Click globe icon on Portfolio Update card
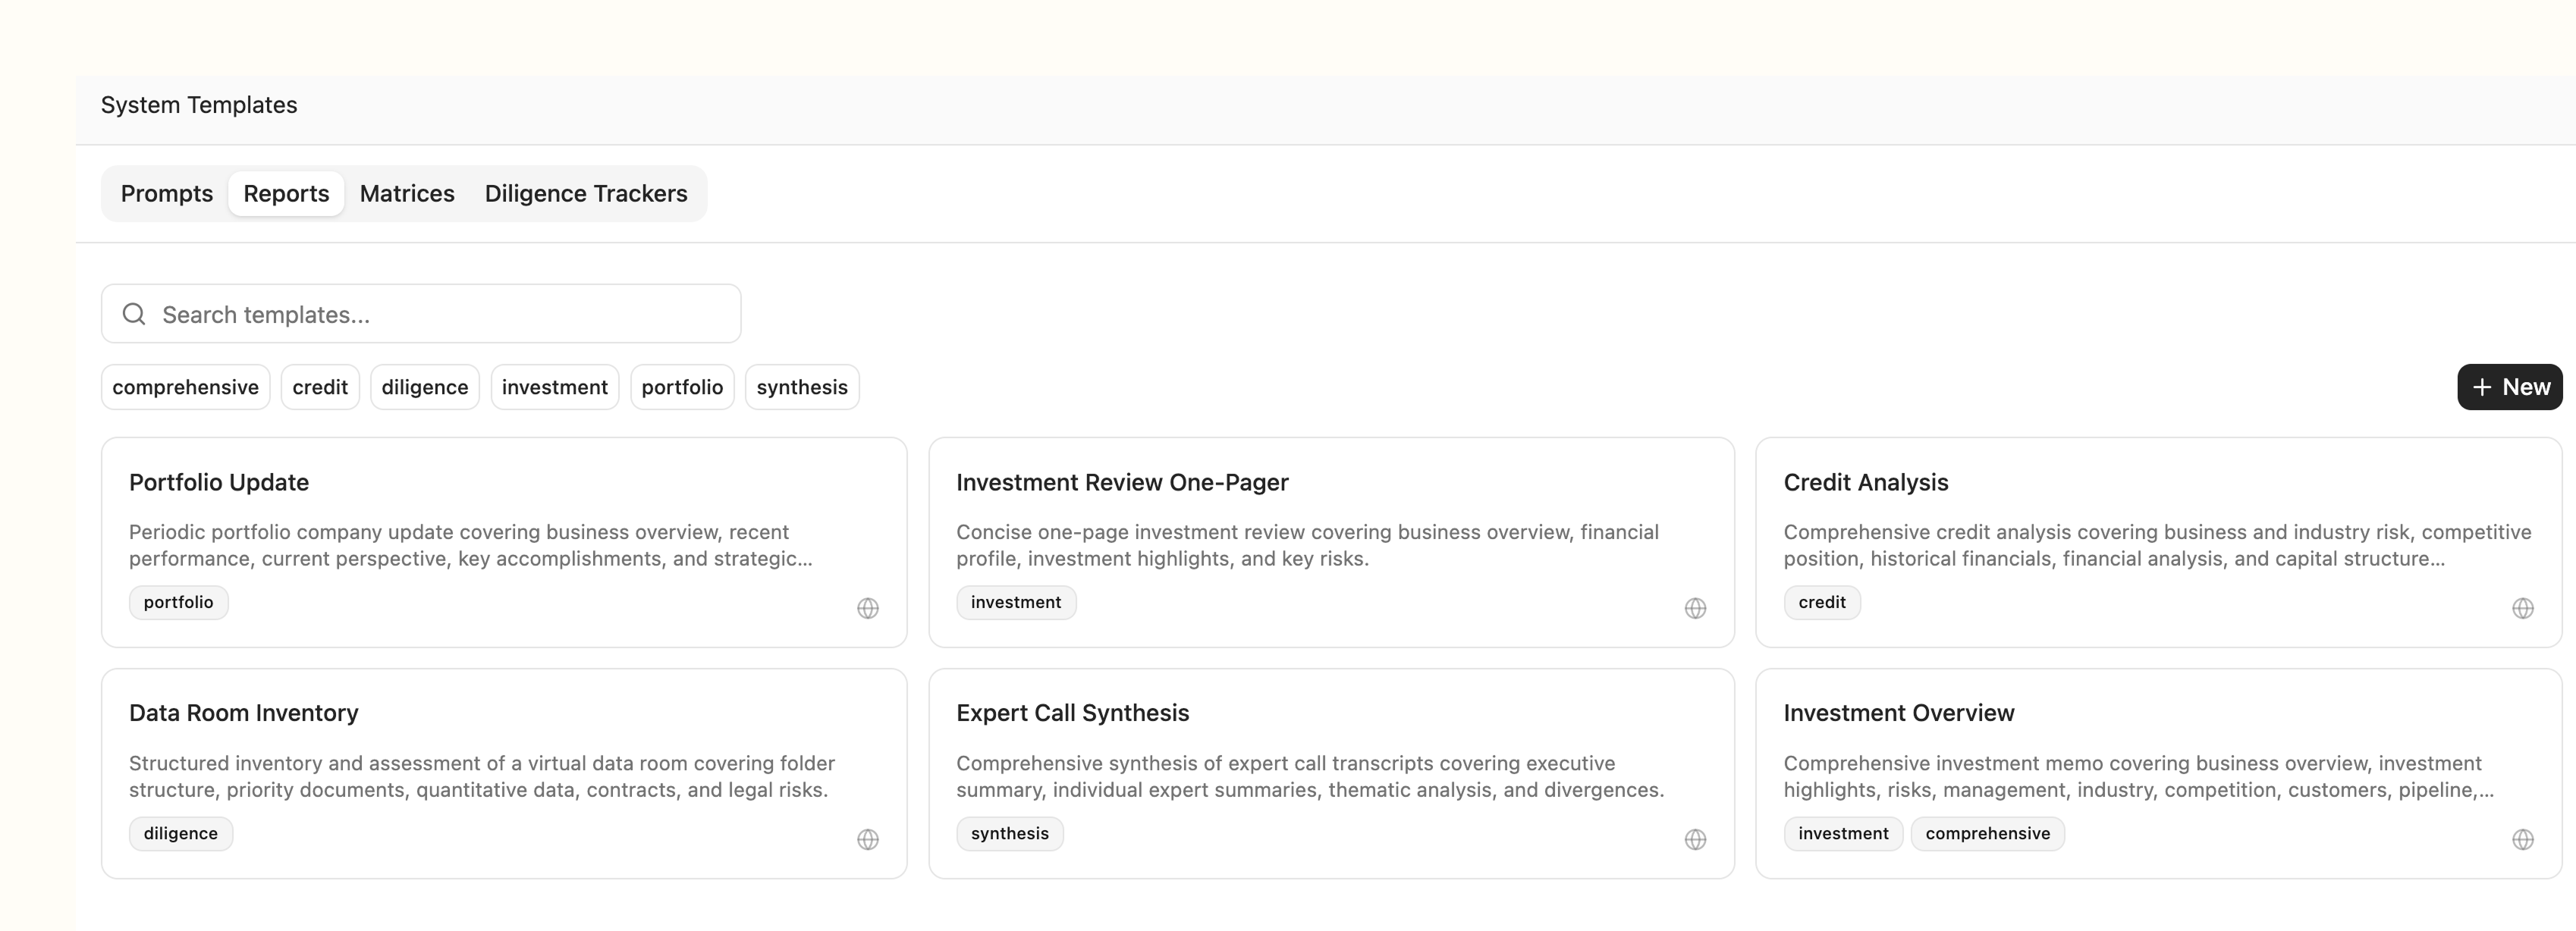The image size is (2576, 931). click(867, 608)
